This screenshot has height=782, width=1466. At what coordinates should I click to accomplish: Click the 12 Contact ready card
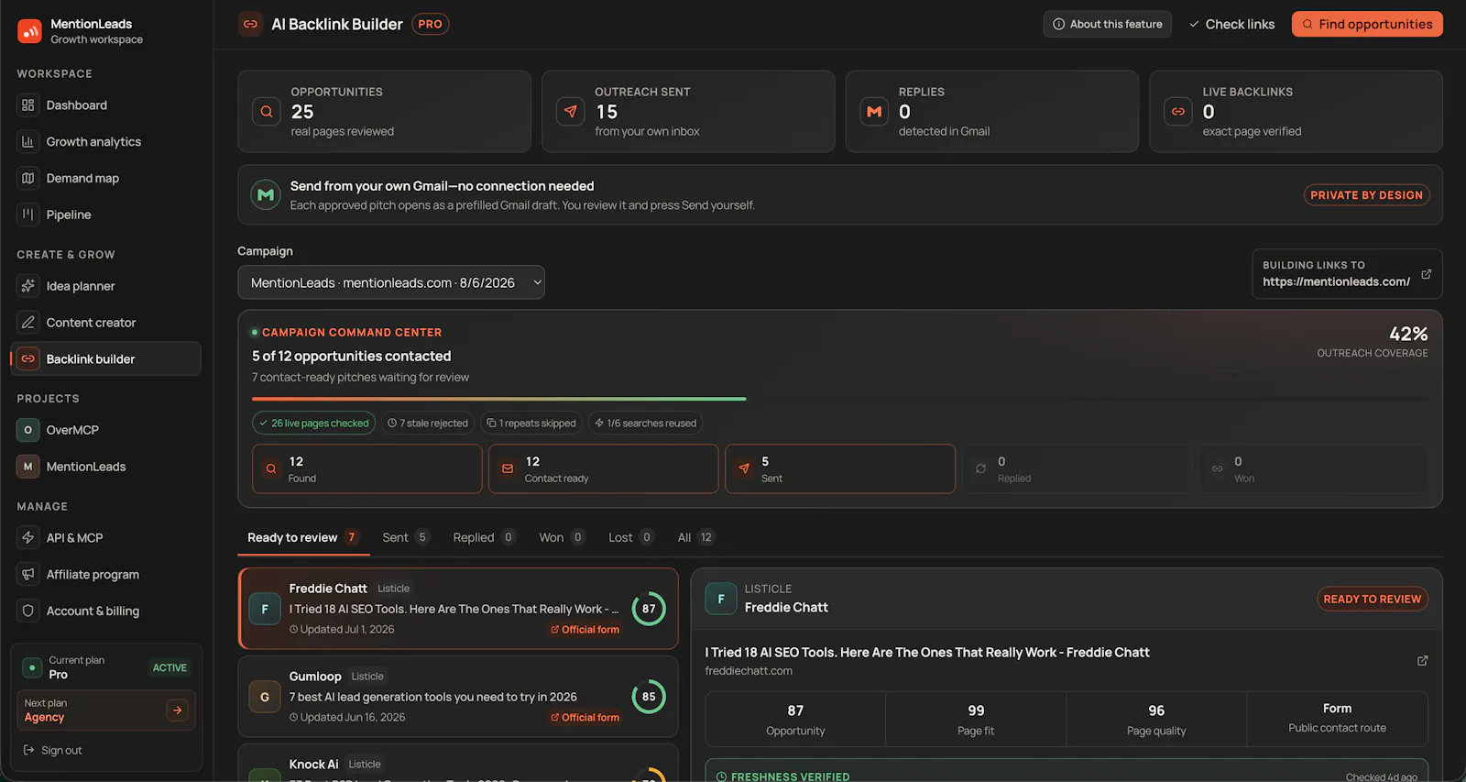pos(603,469)
